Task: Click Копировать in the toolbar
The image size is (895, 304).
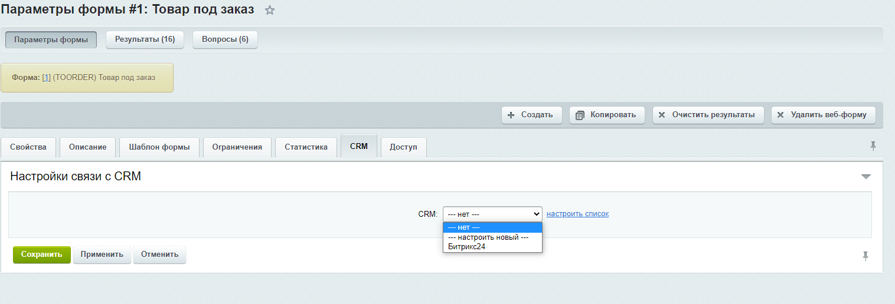Action: tap(606, 115)
